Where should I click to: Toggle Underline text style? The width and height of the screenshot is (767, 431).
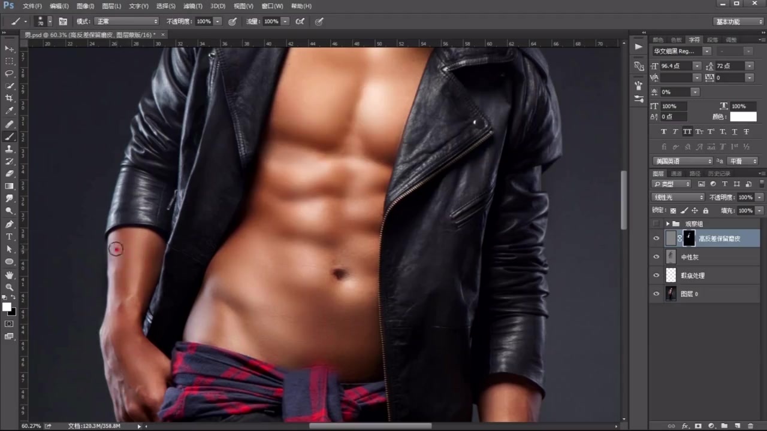pos(734,132)
